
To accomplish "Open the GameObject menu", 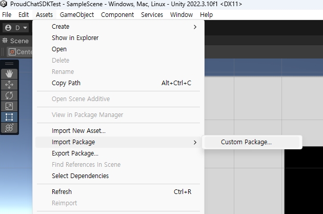I will coord(77,15).
